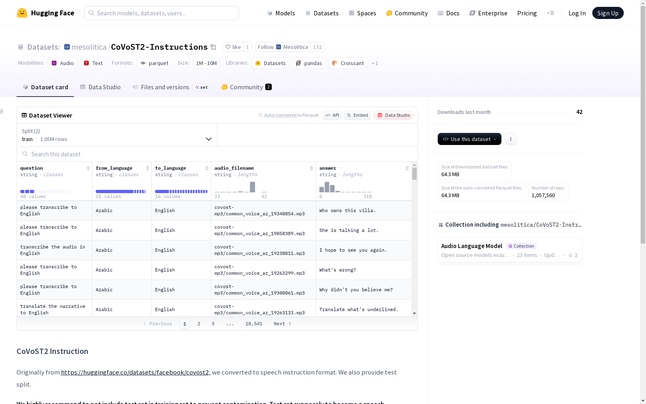
Task: Click the API button in Dataset Viewer
Action: point(332,115)
